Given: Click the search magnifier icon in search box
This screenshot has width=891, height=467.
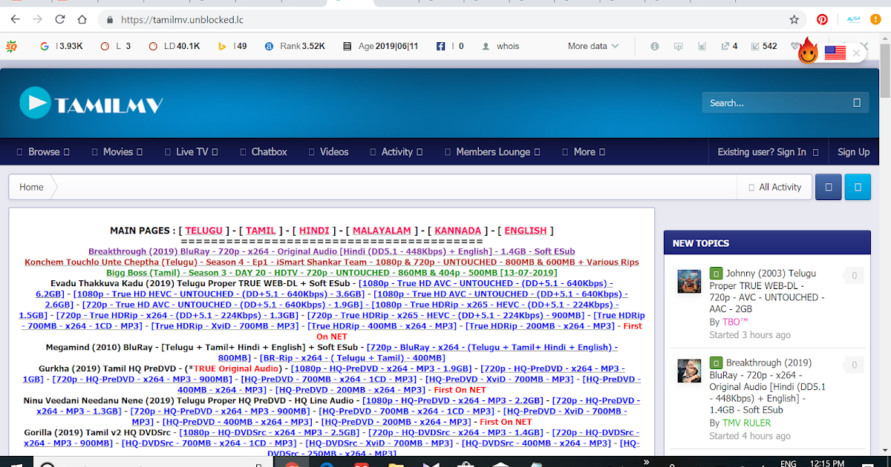Looking at the screenshot, I should pyautogui.click(x=857, y=103).
